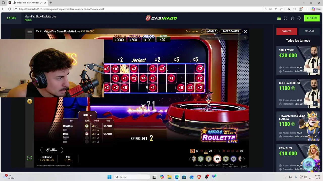323x181 pixels.
Task: Switch to Desafíos tab
Action: pos(309,31)
